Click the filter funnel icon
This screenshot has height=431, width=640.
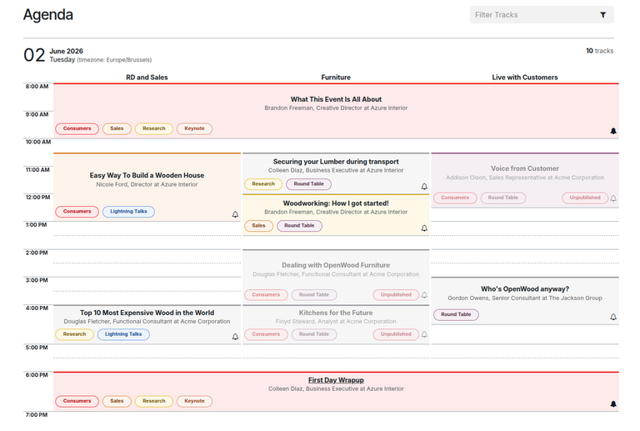pos(602,15)
